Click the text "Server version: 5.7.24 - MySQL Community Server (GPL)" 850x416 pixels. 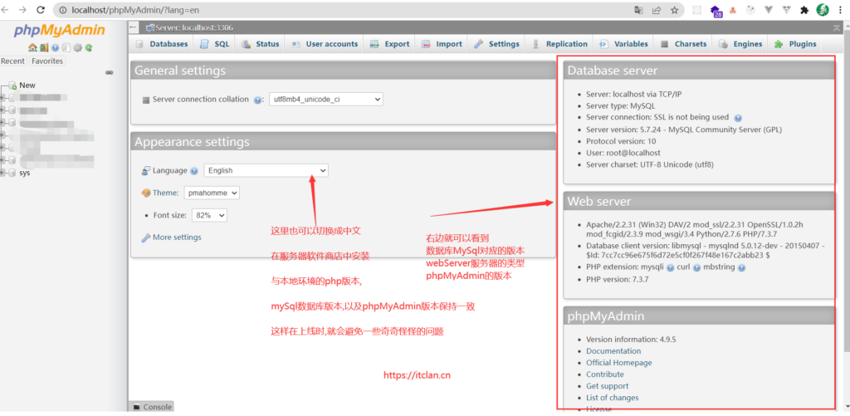(684, 130)
